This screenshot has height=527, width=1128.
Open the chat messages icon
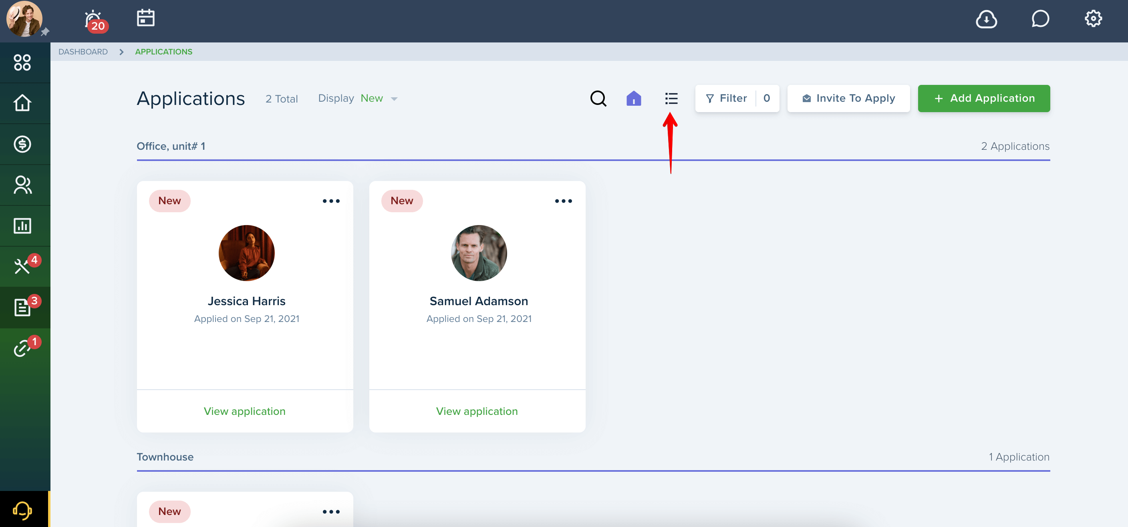pos(1040,19)
